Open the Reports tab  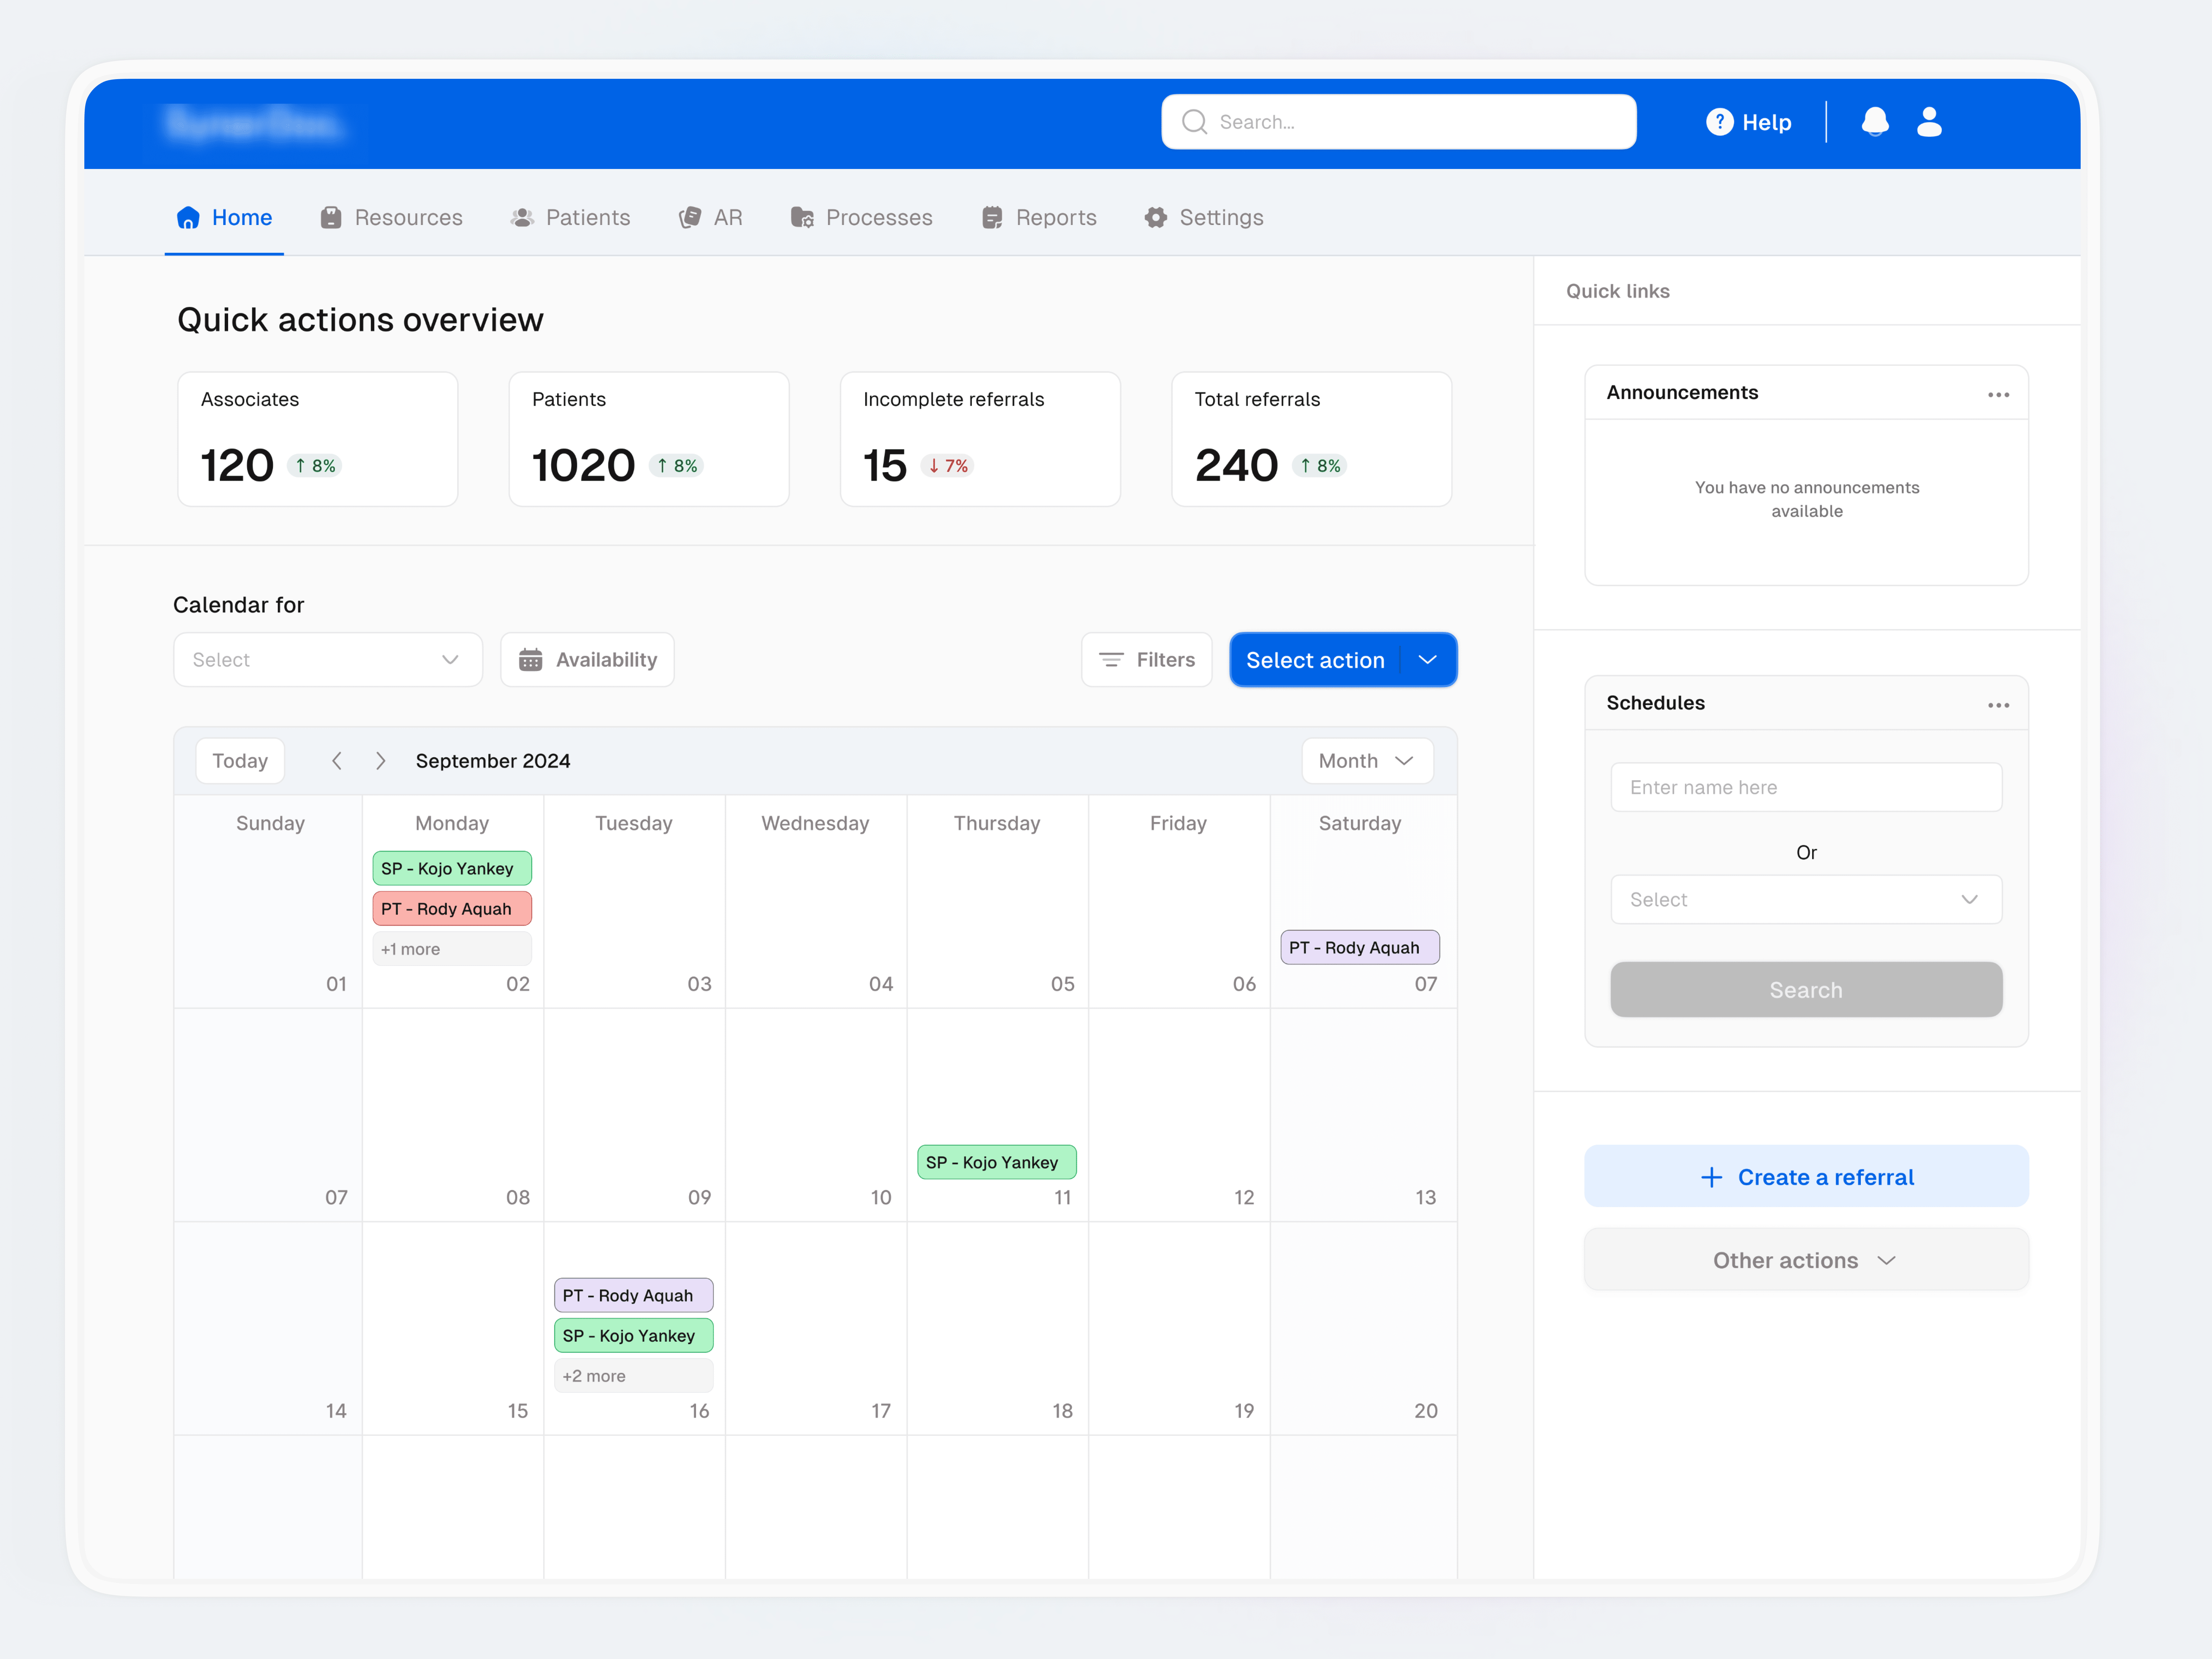[1039, 218]
